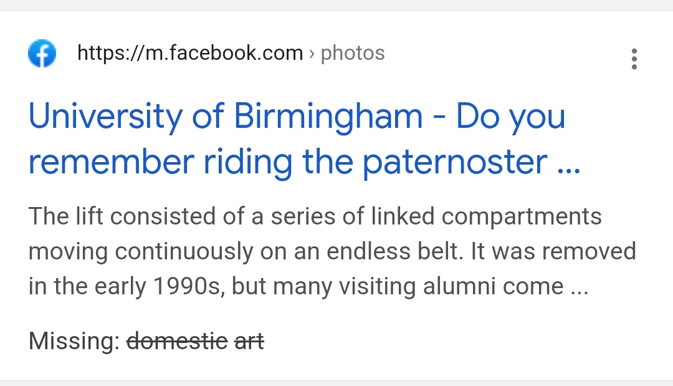Click the "Missing:" label

point(74,341)
